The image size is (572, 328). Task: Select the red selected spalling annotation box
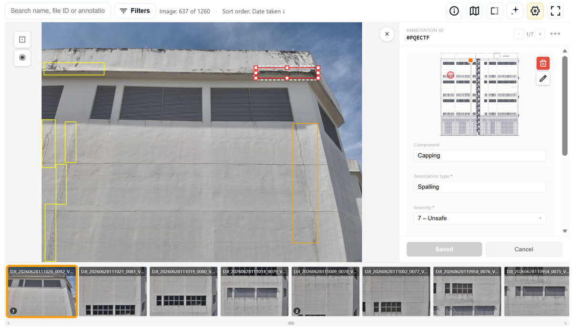287,73
